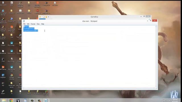Click the Notepad vertical scrollbar down arrow
Screen dimensions: 182x102
click(156, 86)
